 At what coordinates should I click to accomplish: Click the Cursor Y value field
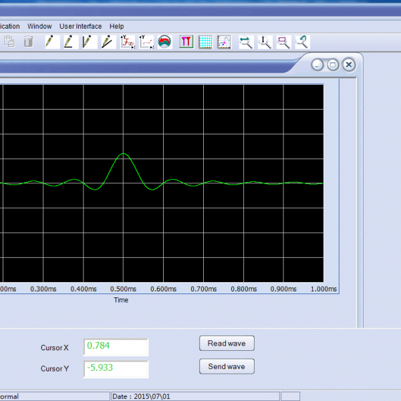tap(116, 368)
